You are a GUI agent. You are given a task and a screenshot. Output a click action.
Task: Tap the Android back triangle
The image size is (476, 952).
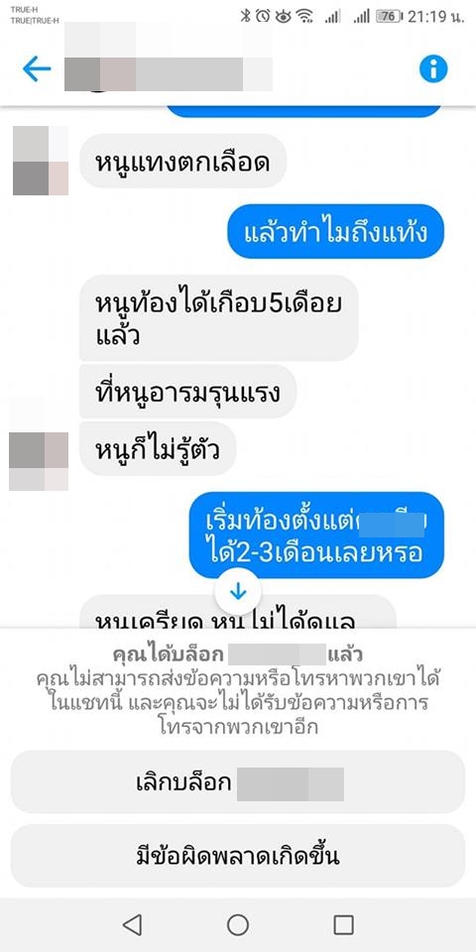[132, 924]
